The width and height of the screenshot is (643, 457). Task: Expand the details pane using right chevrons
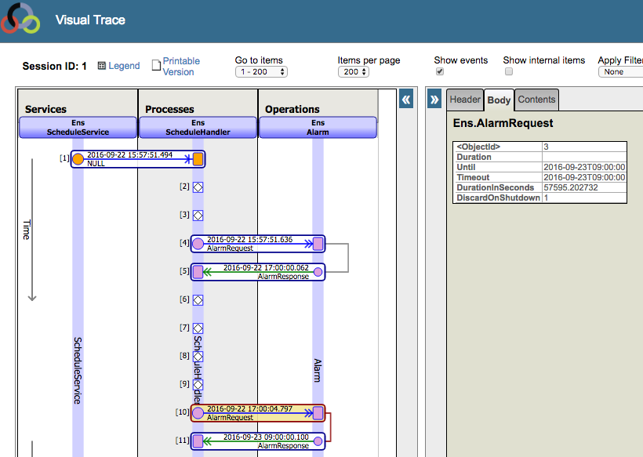point(434,100)
